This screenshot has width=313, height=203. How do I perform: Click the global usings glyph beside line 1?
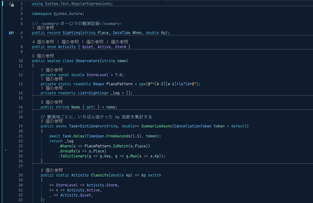point(12,4)
